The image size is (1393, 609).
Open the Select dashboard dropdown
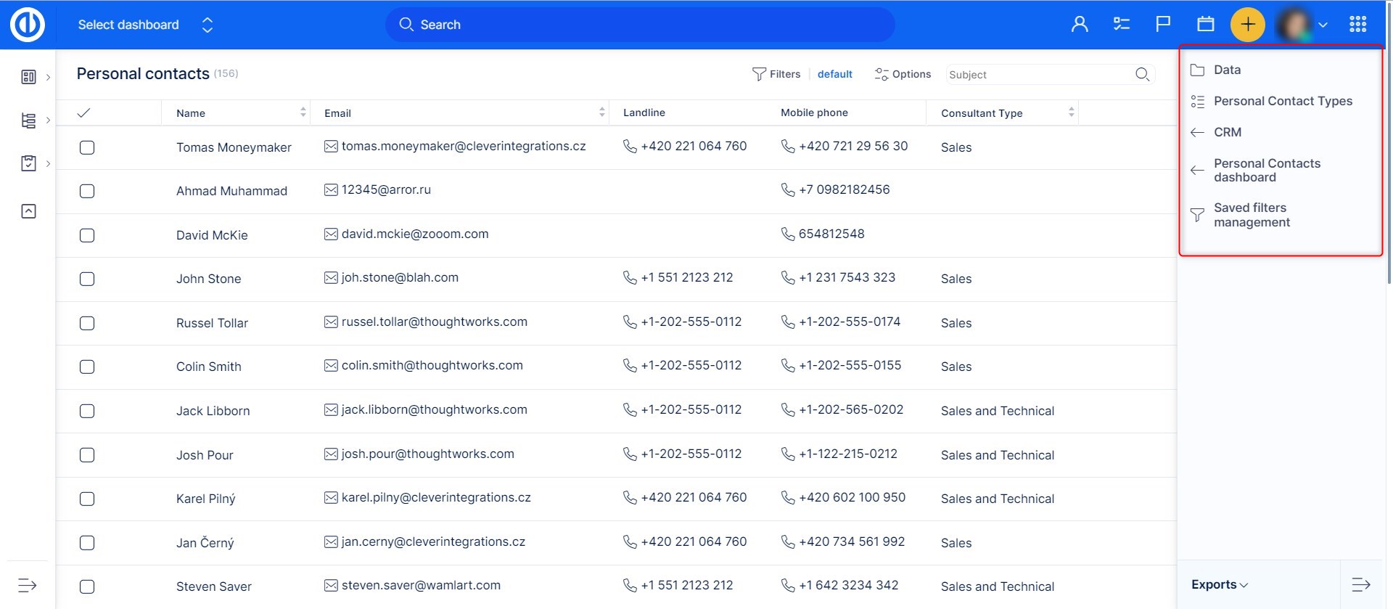tap(145, 25)
